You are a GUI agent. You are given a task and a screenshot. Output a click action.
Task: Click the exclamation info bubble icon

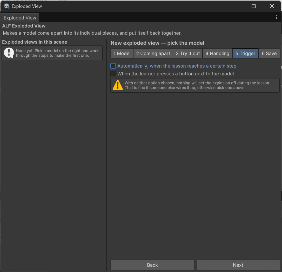(9, 53)
